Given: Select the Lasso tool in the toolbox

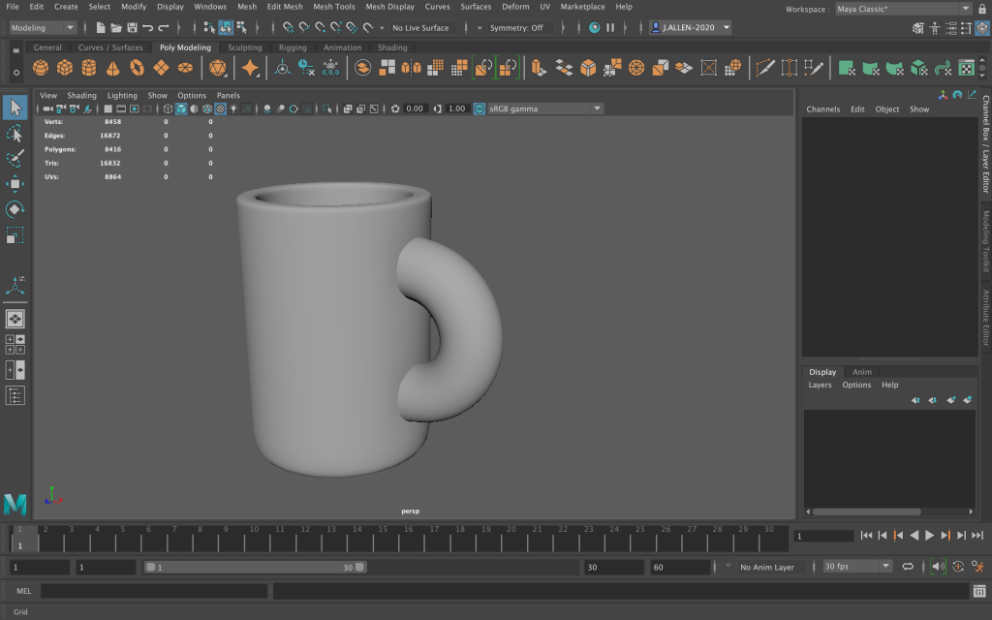Looking at the screenshot, I should pyautogui.click(x=15, y=133).
